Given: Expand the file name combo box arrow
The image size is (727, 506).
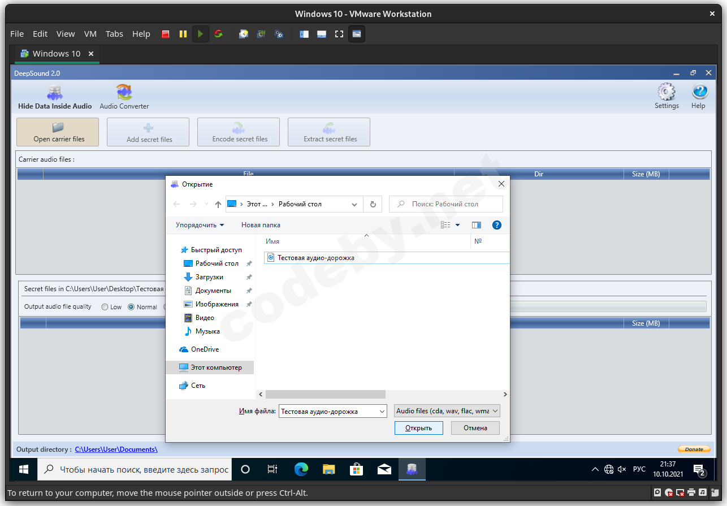Looking at the screenshot, I should coord(382,411).
